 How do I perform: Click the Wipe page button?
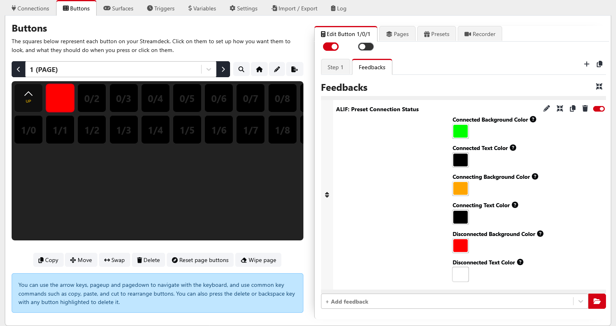259,260
